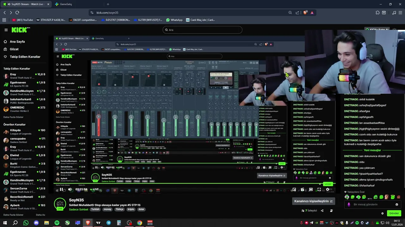The height and width of the screenshot is (227, 405).
Task: Select the kripto tag
Action: point(131,209)
